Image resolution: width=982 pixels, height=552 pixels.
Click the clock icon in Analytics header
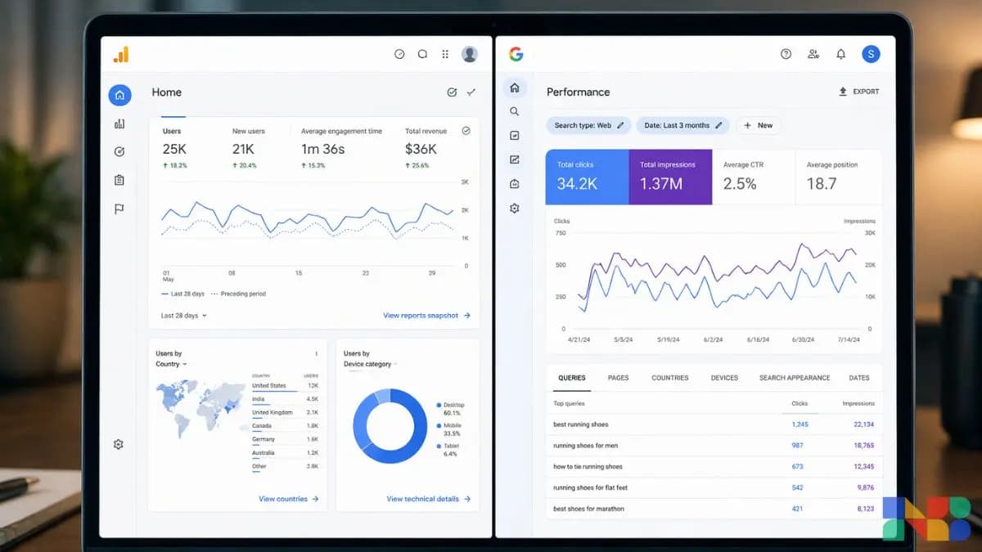click(x=399, y=54)
